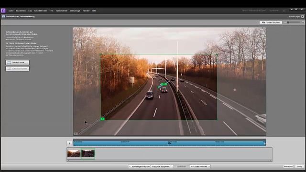Open the Text menu

51,11
